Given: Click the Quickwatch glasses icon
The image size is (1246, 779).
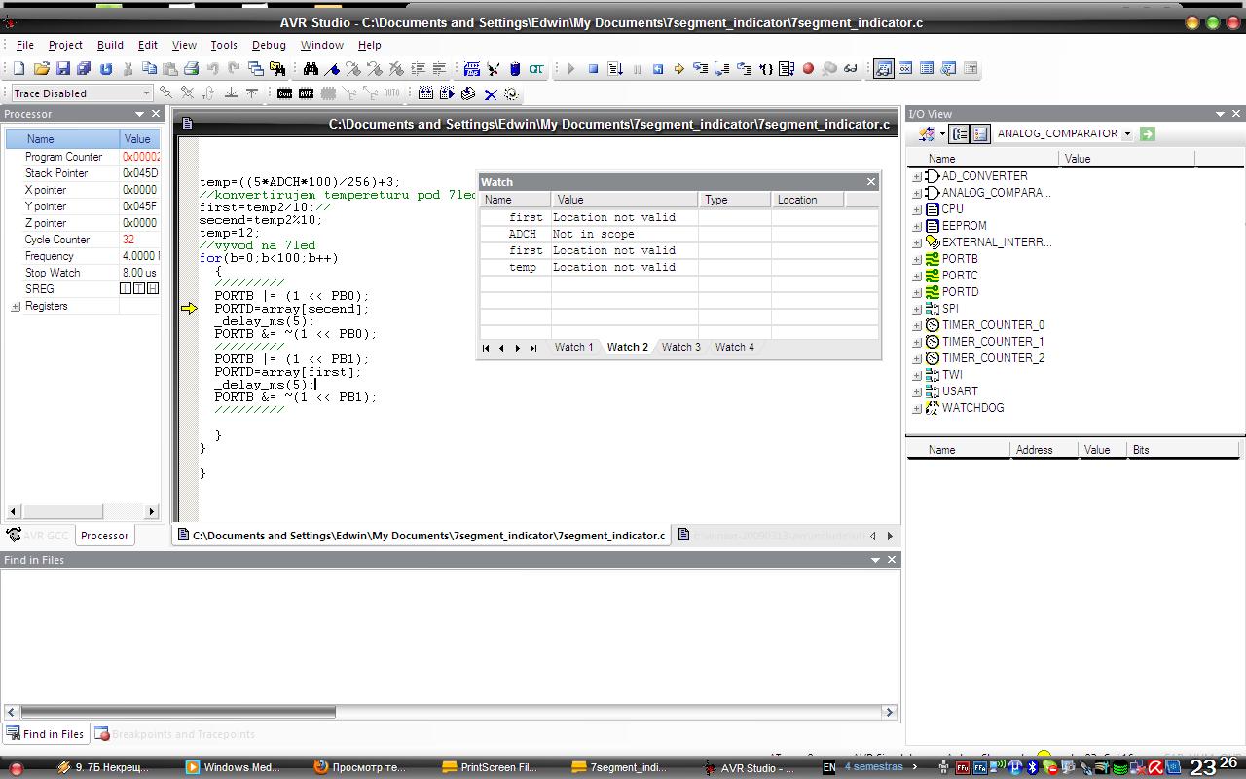Looking at the screenshot, I should tap(851, 69).
